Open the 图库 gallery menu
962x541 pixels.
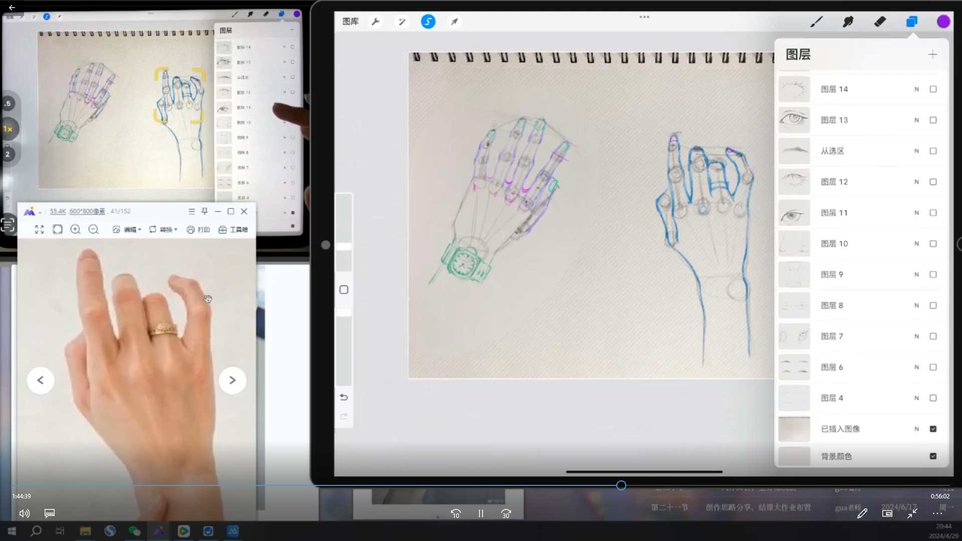pyautogui.click(x=350, y=22)
